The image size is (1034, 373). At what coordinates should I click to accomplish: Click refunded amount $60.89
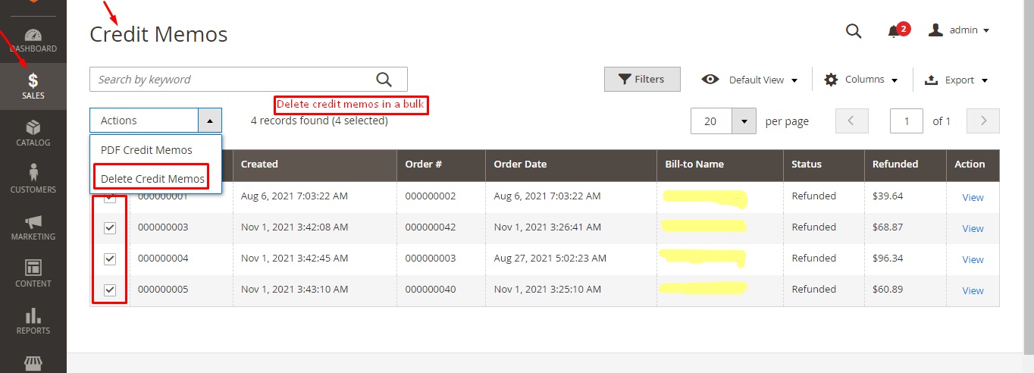888,290
